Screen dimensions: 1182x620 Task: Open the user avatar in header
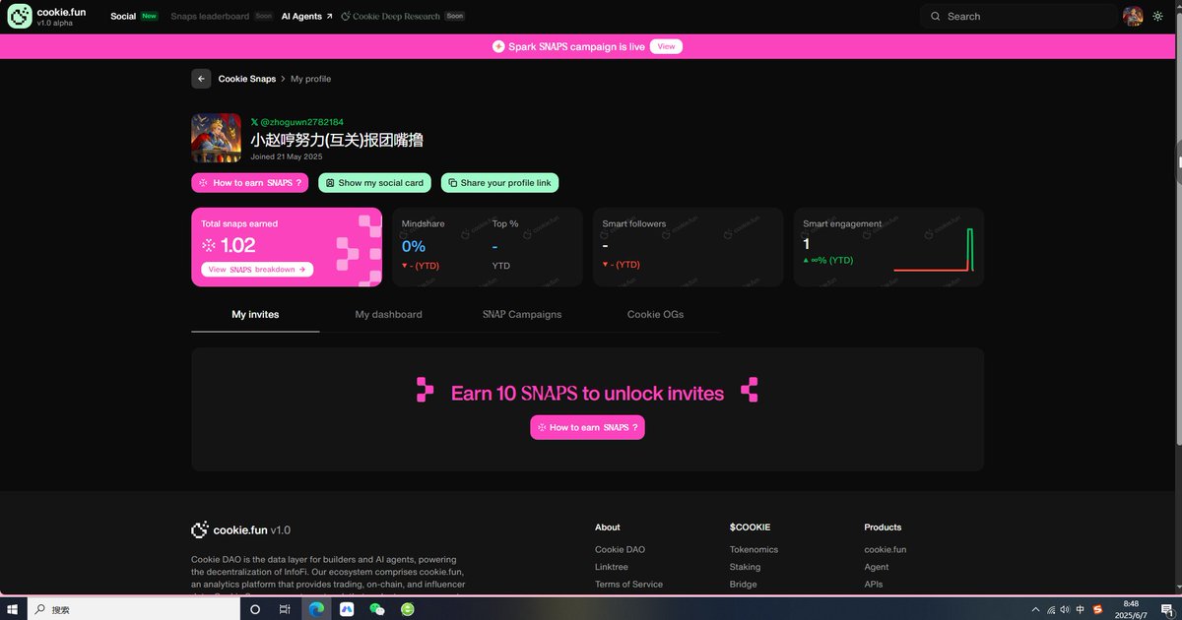(x=1133, y=16)
